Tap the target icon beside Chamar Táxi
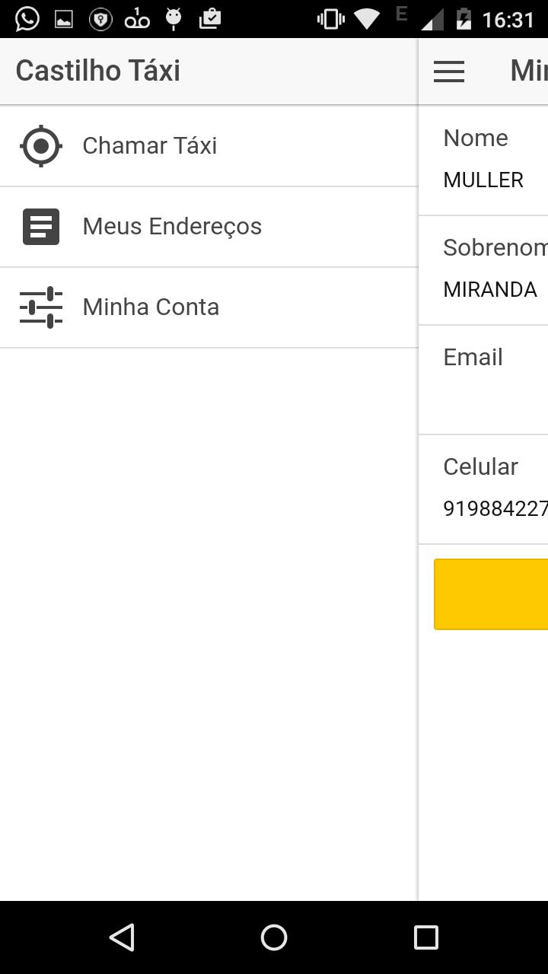548x974 pixels. 41,146
